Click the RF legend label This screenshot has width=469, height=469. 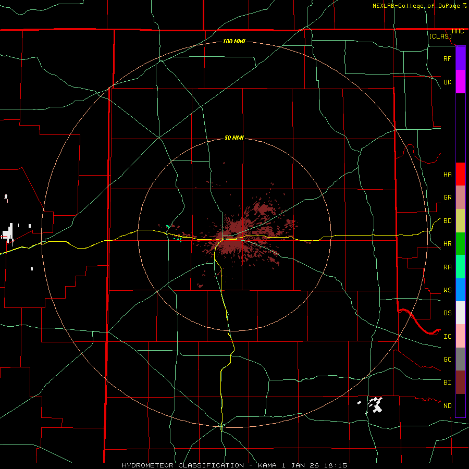pyautogui.click(x=447, y=58)
